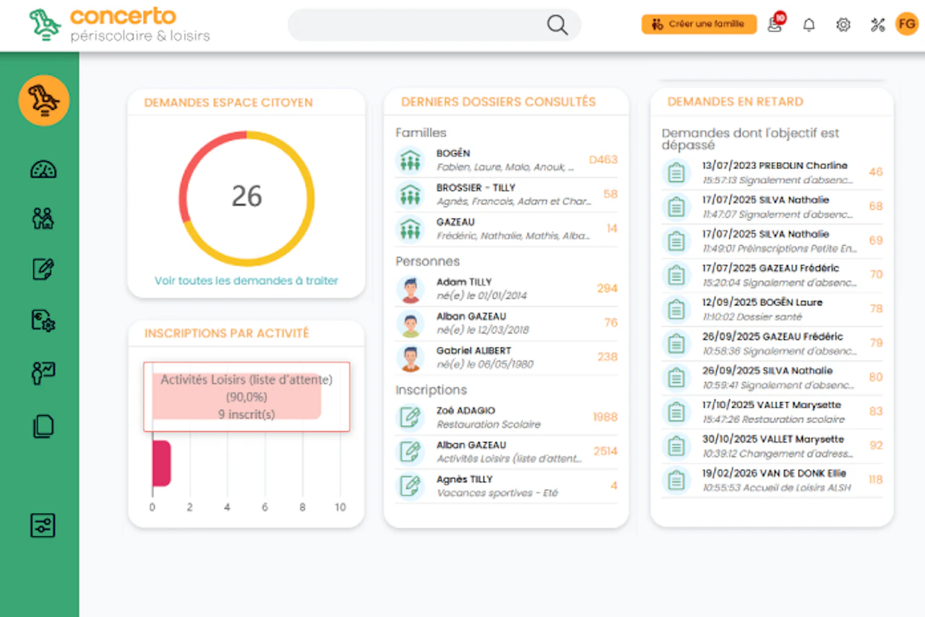Open the dashboard gauge icon in sidebar
Screen dimensions: 925x617
pos(43,169)
